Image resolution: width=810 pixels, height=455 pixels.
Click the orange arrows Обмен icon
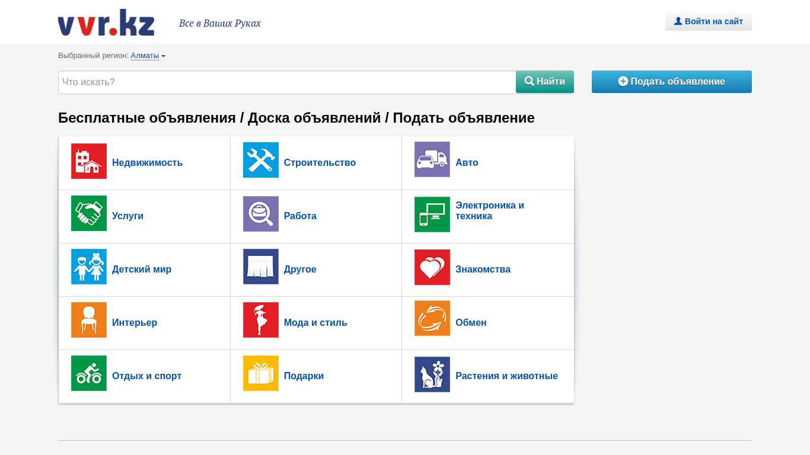point(432,318)
